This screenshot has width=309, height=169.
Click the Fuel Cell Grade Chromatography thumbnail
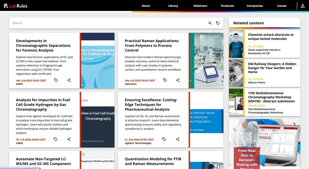pyautogui.click(x=98, y=120)
